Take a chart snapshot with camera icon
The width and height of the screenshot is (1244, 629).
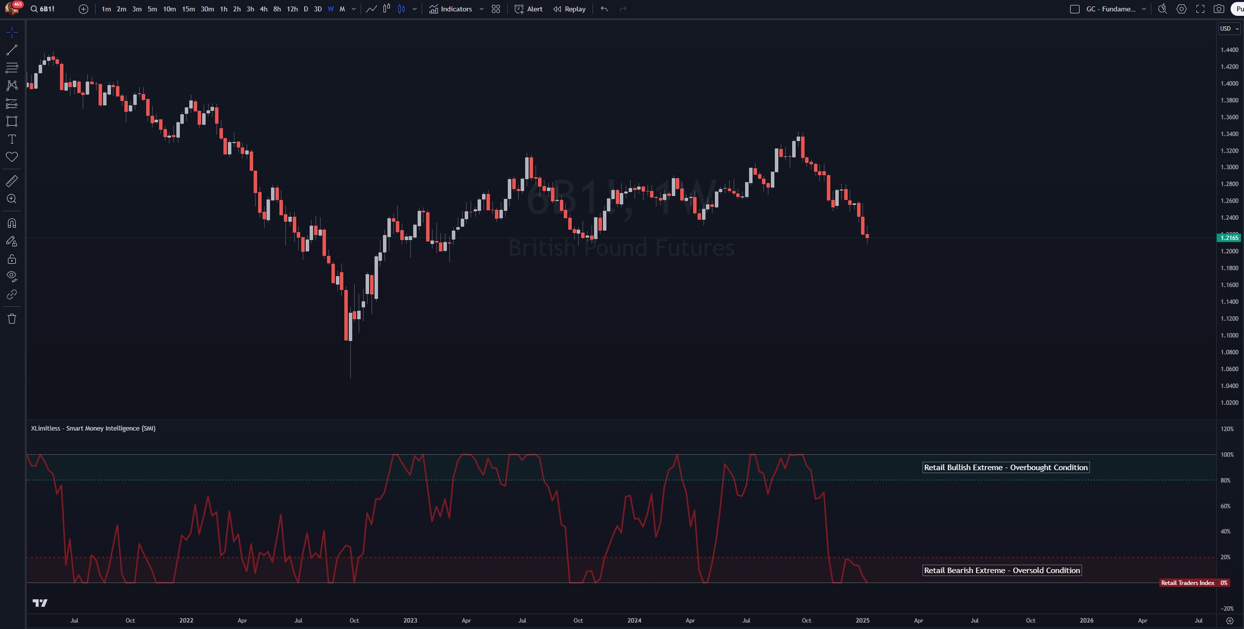(1219, 9)
